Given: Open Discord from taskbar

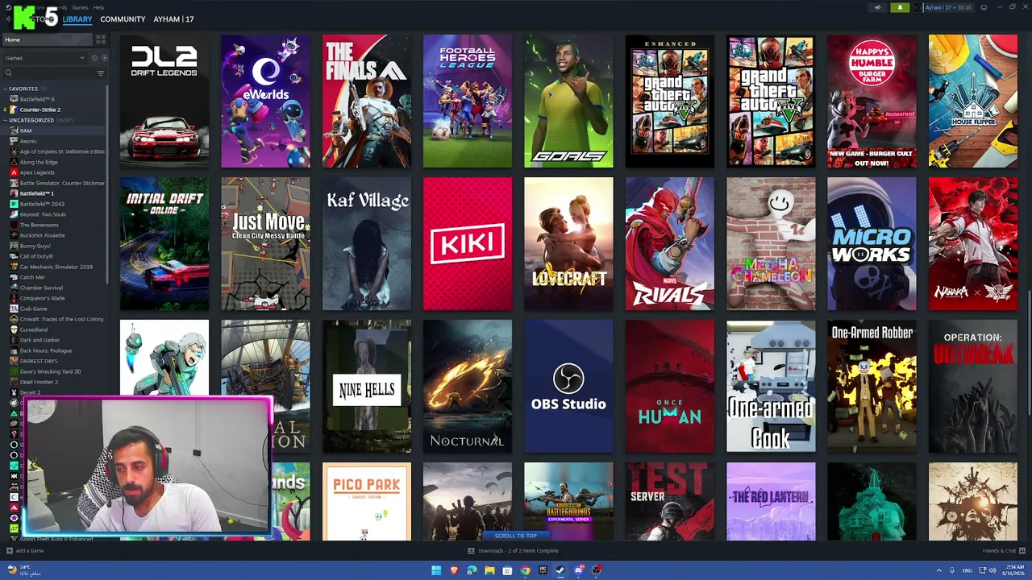Looking at the screenshot, I should 579,570.
